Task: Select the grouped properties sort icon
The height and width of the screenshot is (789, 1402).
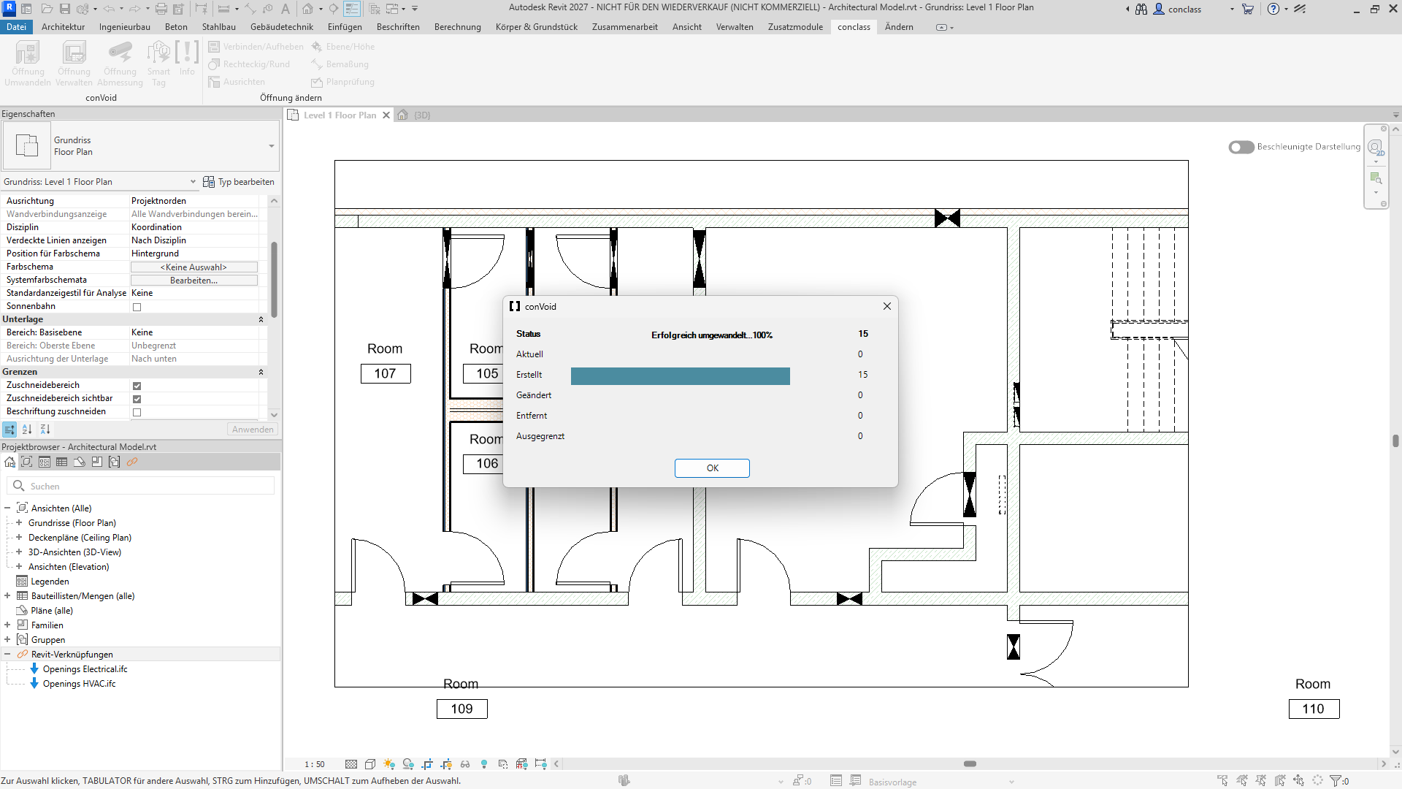Action: click(x=9, y=430)
